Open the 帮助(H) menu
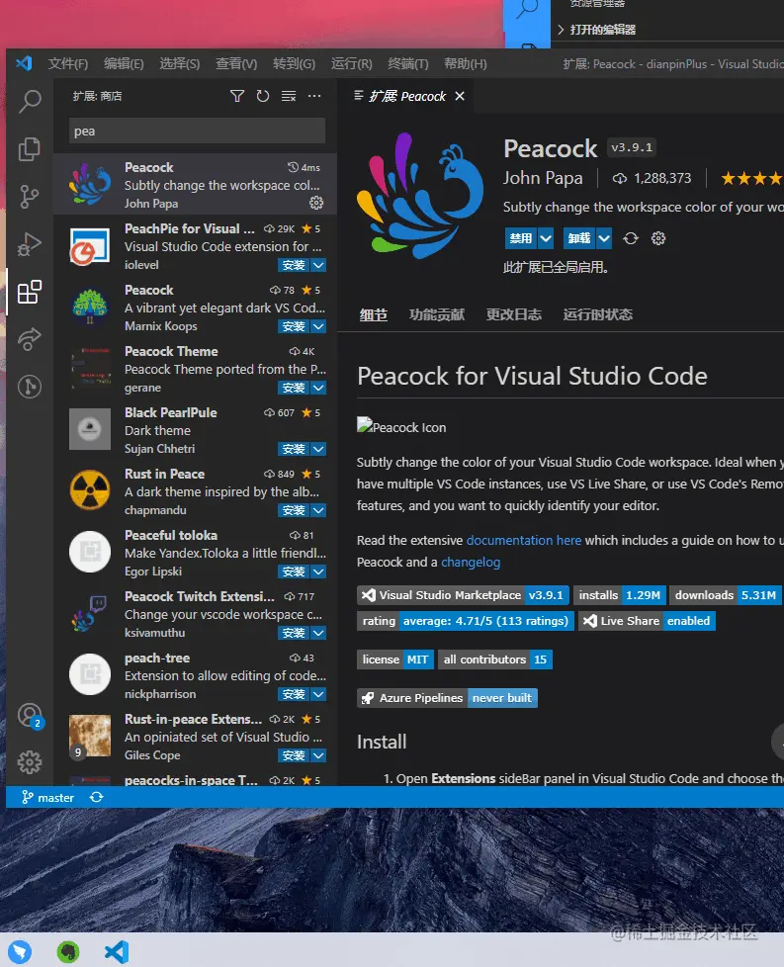The height and width of the screenshot is (967, 784). point(465,64)
